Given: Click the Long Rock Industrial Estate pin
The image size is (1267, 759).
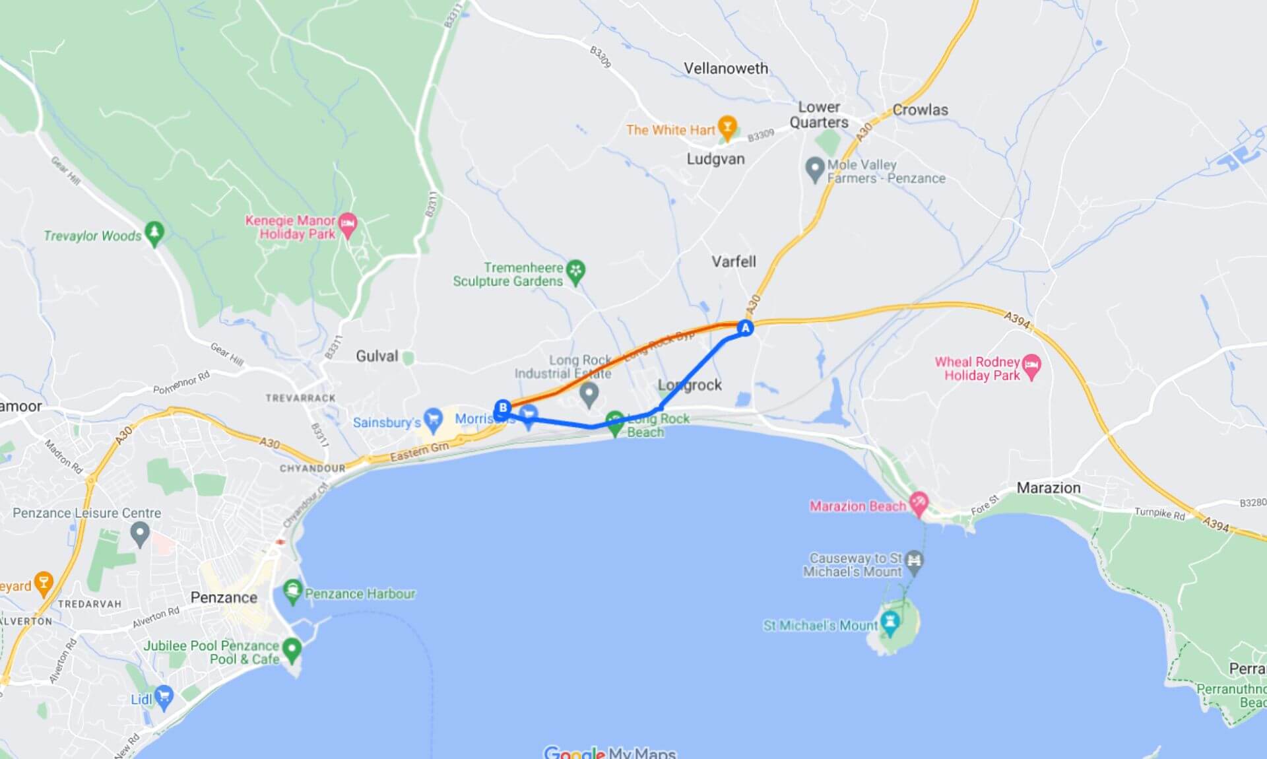Looking at the screenshot, I should coord(589,395).
